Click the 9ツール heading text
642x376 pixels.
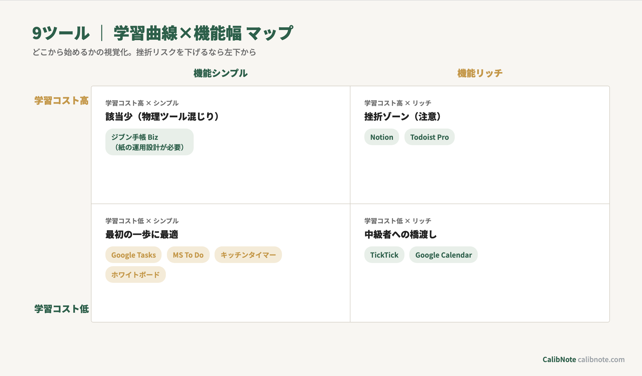(61, 33)
